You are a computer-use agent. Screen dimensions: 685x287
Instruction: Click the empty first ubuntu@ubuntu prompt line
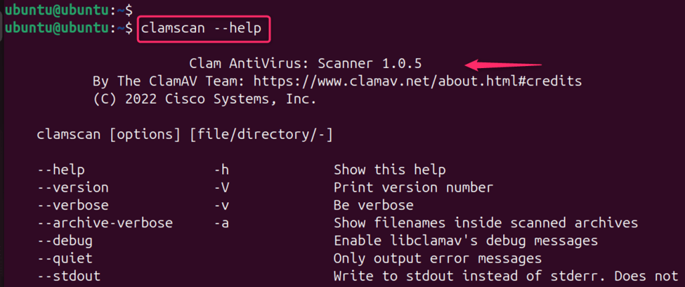[x=67, y=10]
